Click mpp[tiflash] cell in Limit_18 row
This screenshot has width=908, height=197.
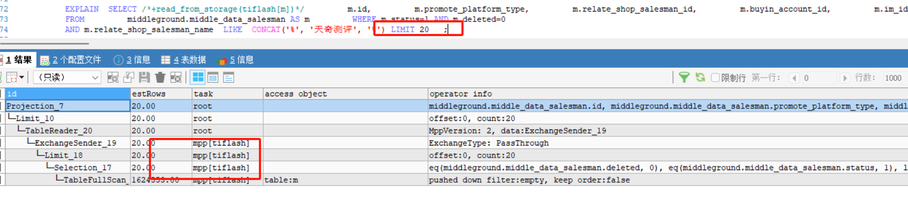click(227, 155)
